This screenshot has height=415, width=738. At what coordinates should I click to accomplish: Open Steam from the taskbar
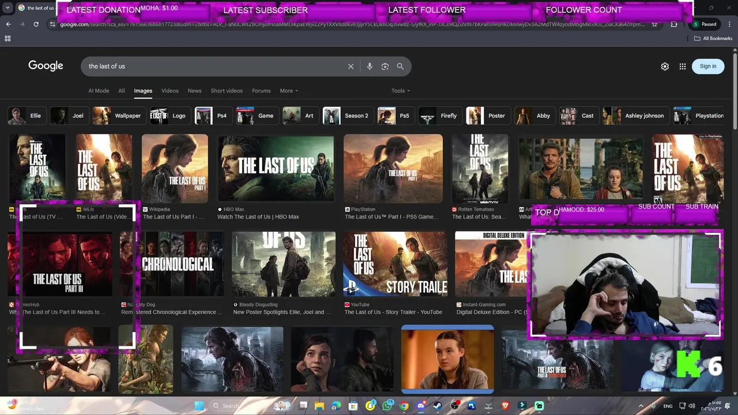pyautogui.click(x=438, y=406)
